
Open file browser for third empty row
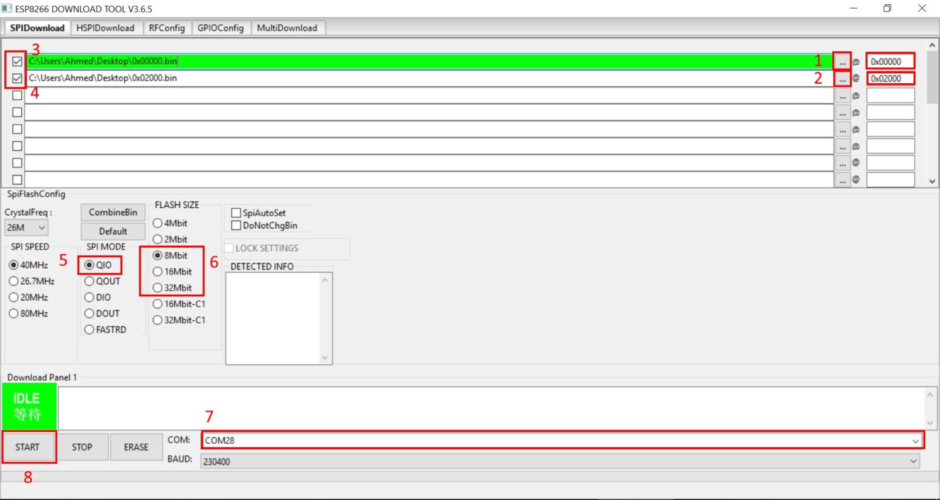[x=842, y=96]
